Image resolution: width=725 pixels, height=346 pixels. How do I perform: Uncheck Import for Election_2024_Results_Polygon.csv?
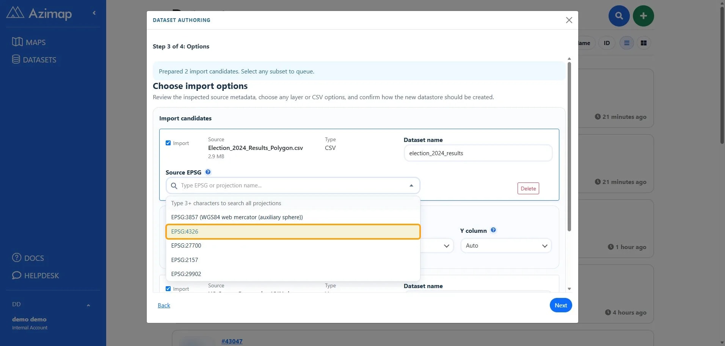(168, 143)
